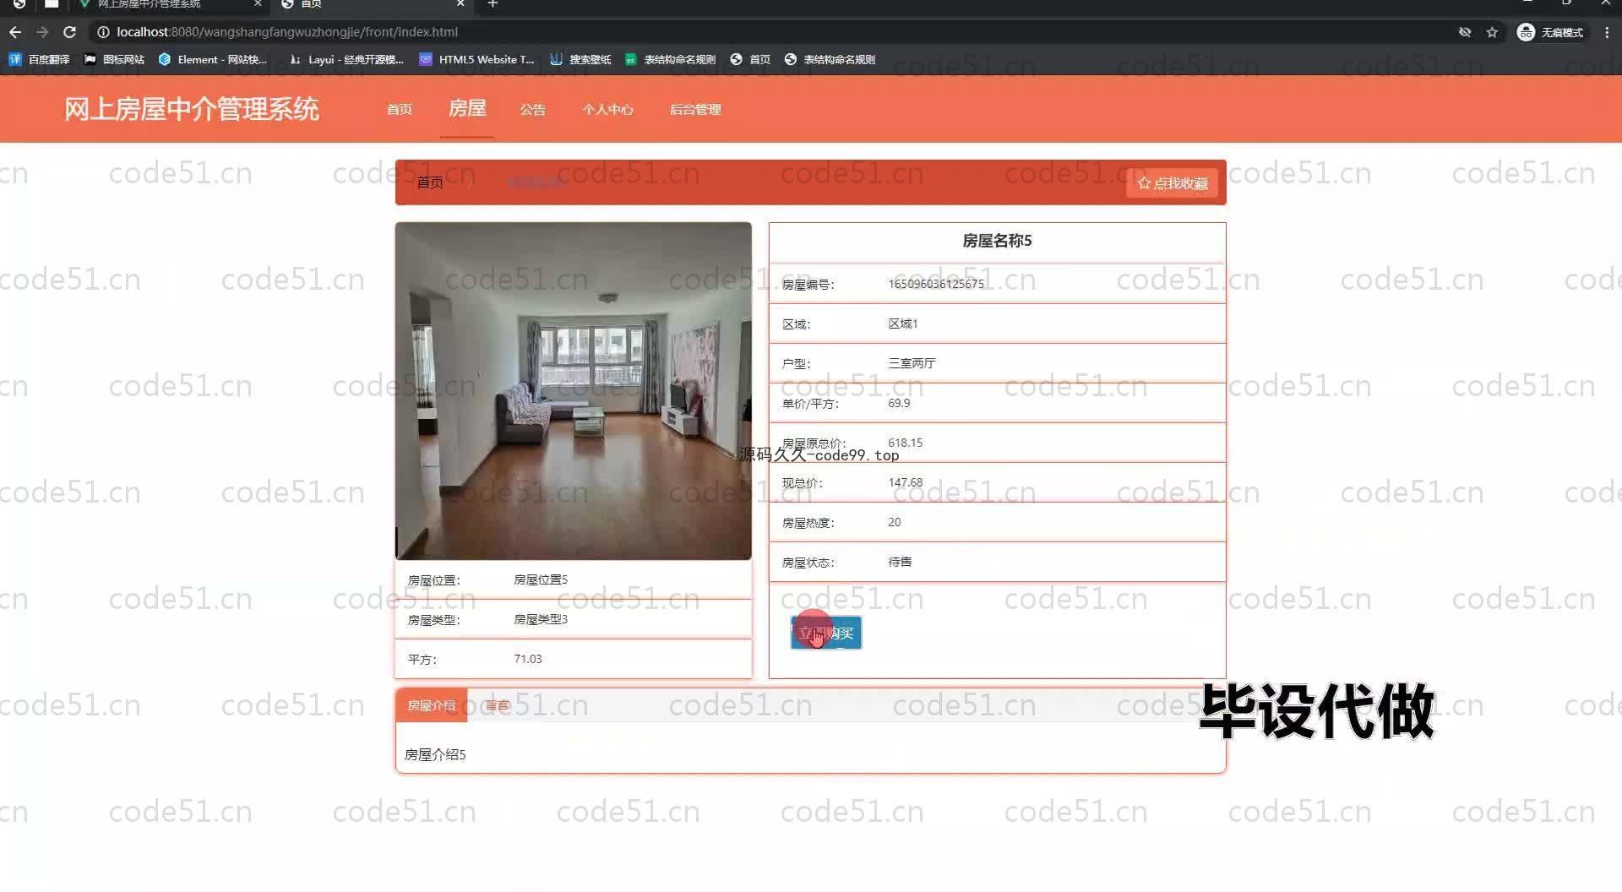This screenshot has height=892, width=1622.
Task: Click the unit price value 69.9
Action: tap(899, 403)
